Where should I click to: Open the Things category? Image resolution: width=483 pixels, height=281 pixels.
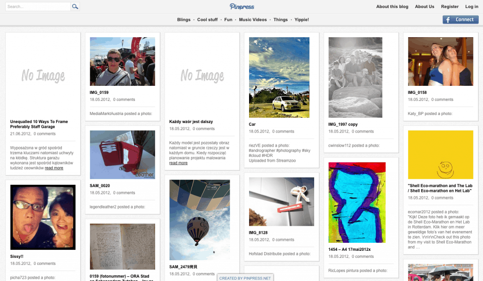(281, 19)
